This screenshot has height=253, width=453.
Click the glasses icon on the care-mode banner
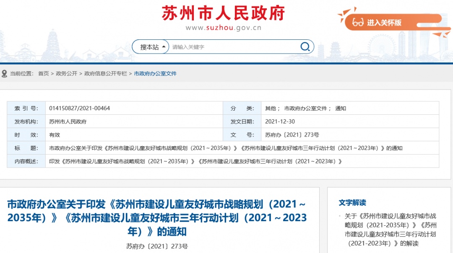point(358,22)
